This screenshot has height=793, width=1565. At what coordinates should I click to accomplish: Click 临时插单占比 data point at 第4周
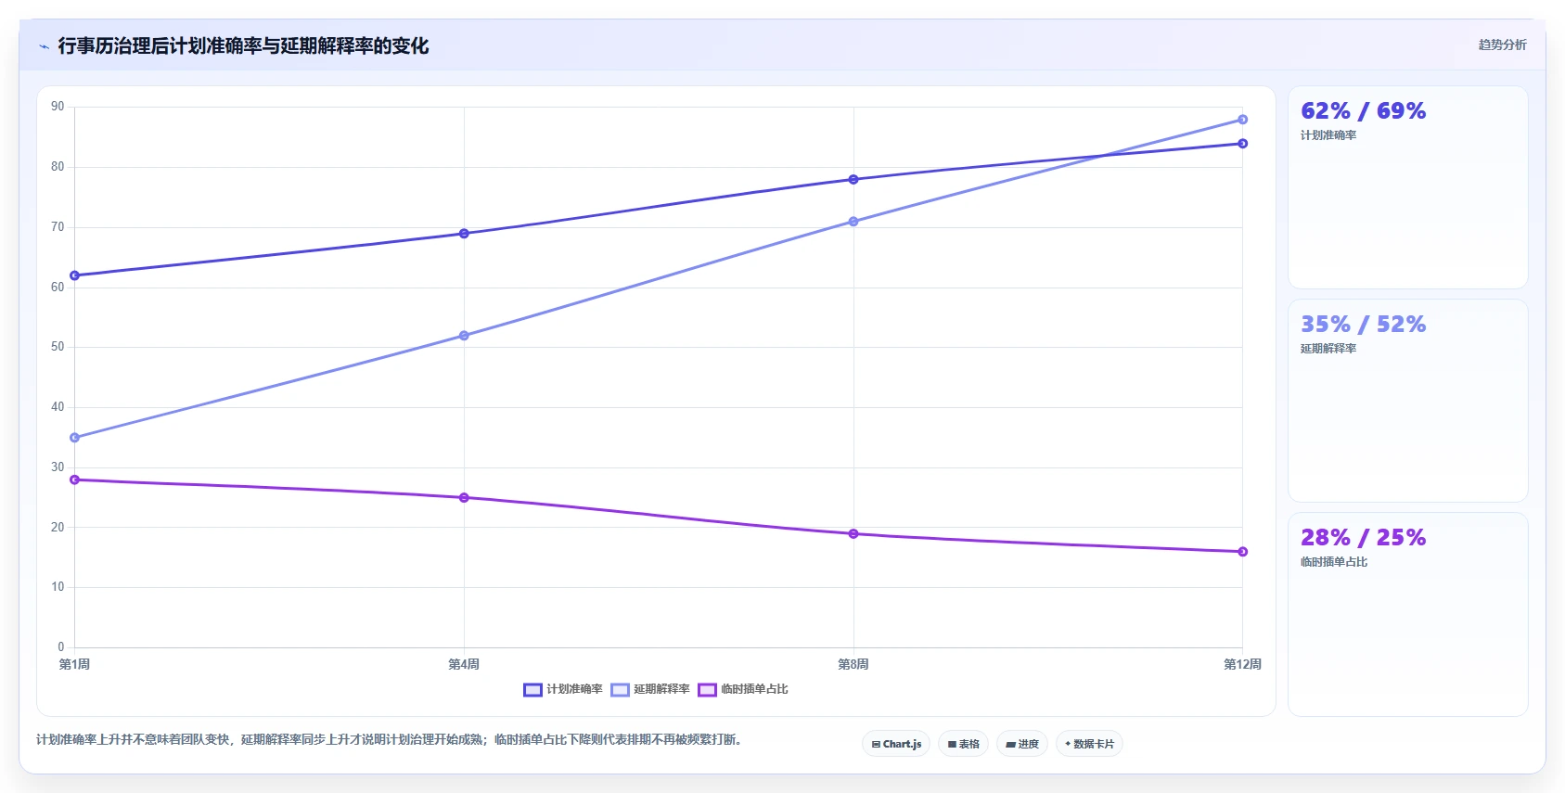(x=464, y=498)
